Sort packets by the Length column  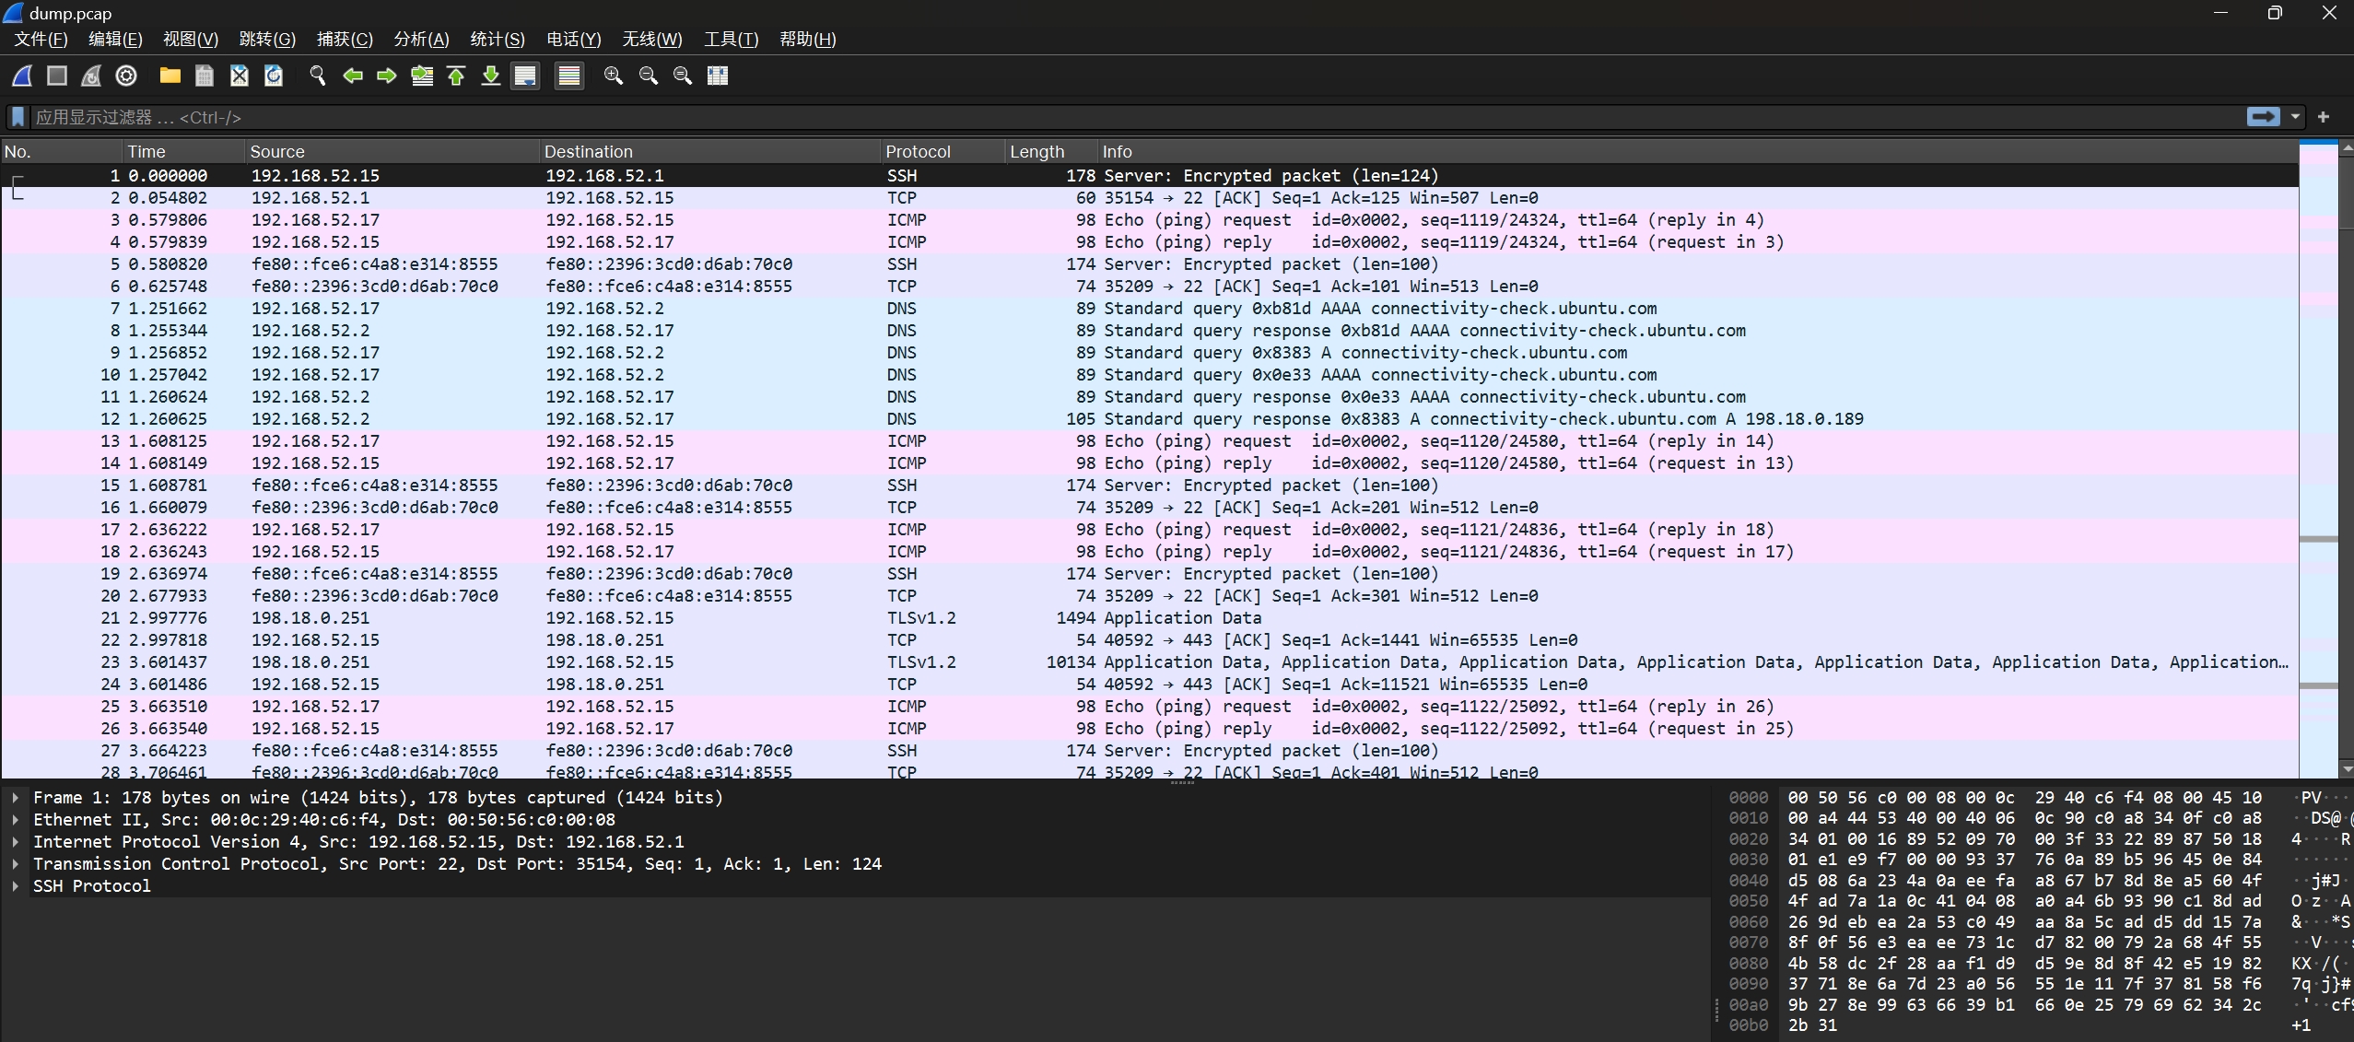pyautogui.click(x=1051, y=152)
